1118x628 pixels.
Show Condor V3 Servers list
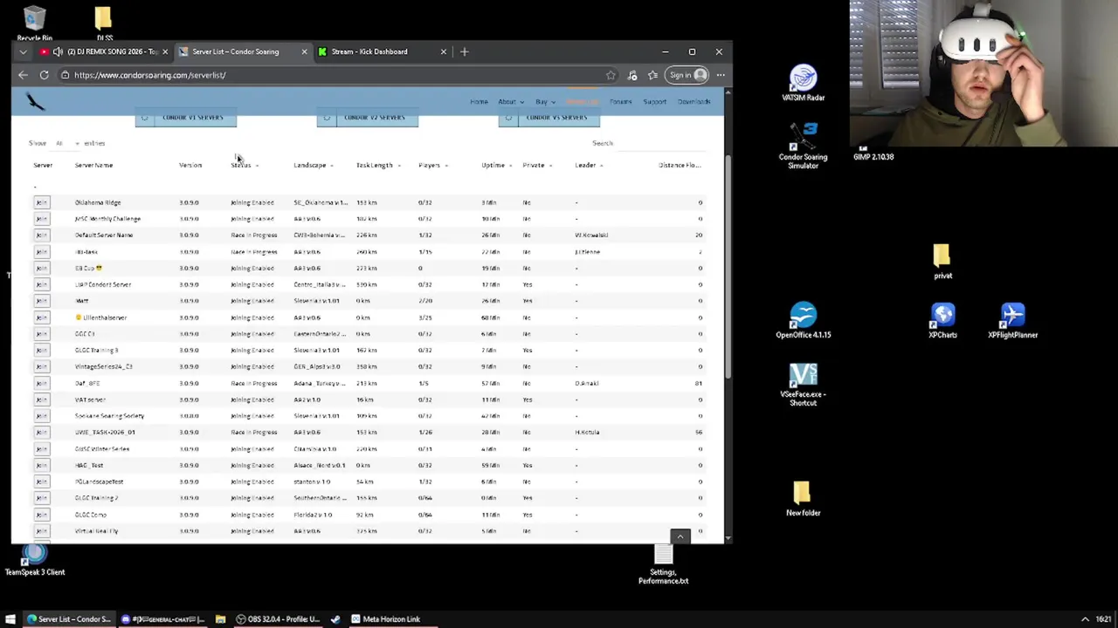pos(549,118)
